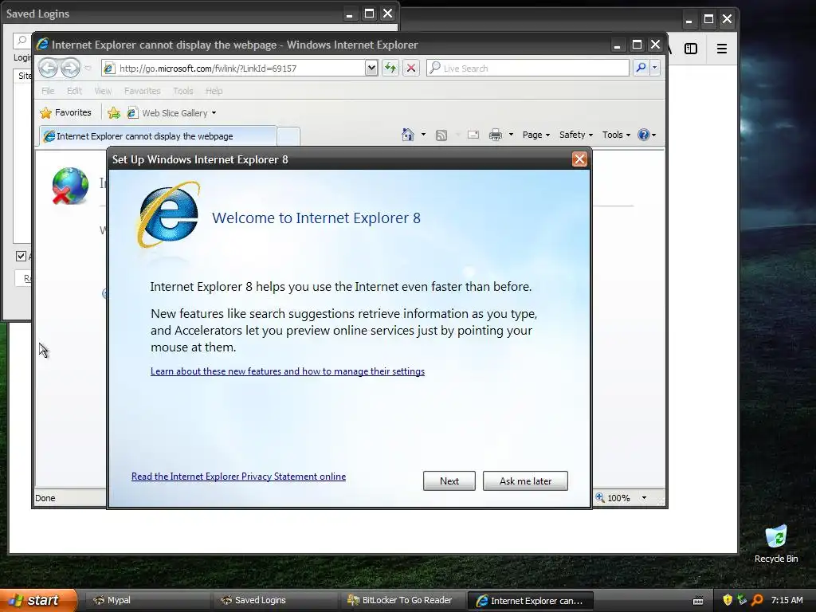This screenshot has width=816, height=612.
Task: Open the File menu
Action: click(x=48, y=91)
